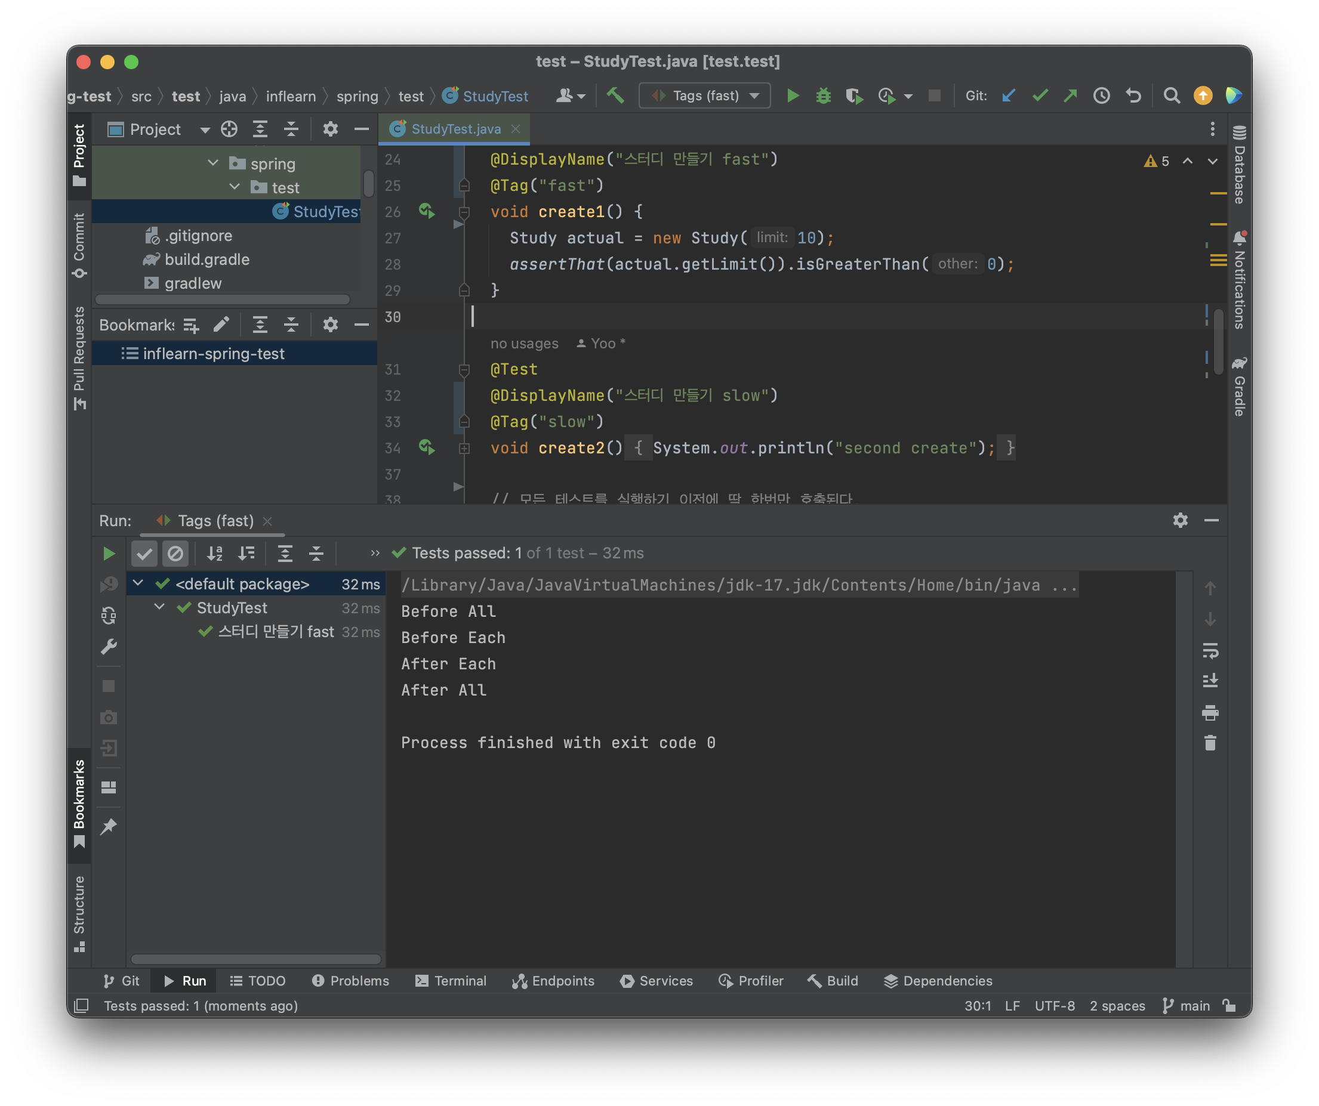Click the print icon in run console
This screenshot has width=1319, height=1106.
pos(1210,712)
